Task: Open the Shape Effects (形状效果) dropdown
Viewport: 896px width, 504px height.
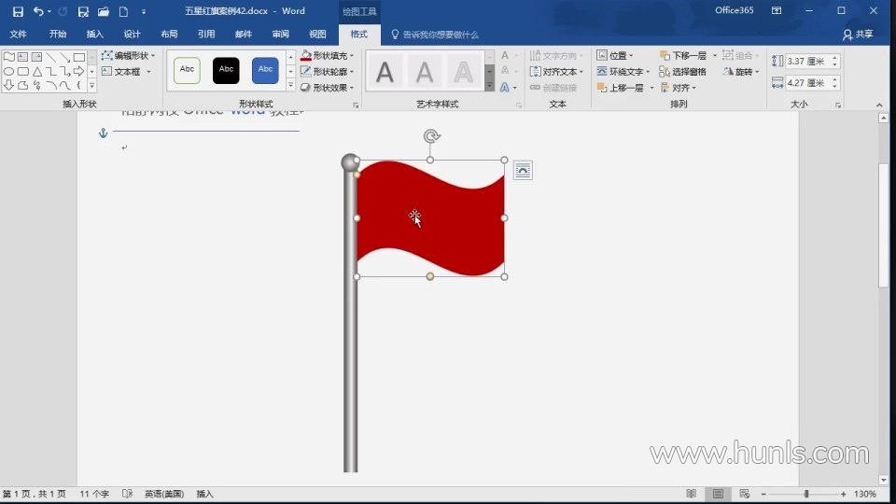Action: 327,88
